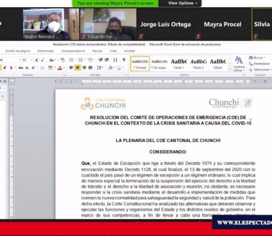Select Jorge Luis Ortega's participant tile
Image resolution: width=272 pixels, height=236 pixels.
coord(166,24)
